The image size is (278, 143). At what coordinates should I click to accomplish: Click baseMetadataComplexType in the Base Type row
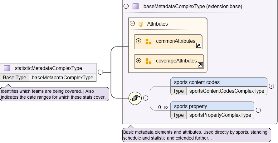[x=62, y=77]
